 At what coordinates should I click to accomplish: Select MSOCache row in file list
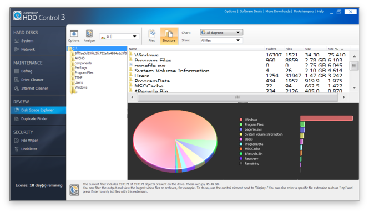pyautogui.click(x=239, y=86)
